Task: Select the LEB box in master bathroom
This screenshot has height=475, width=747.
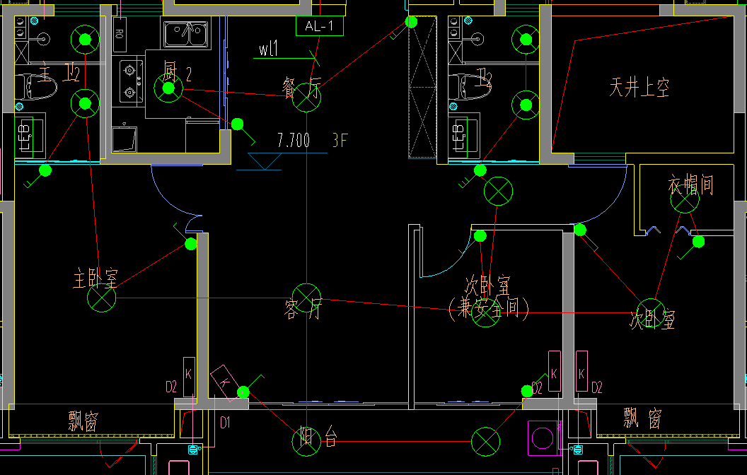Action: click(25, 136)
